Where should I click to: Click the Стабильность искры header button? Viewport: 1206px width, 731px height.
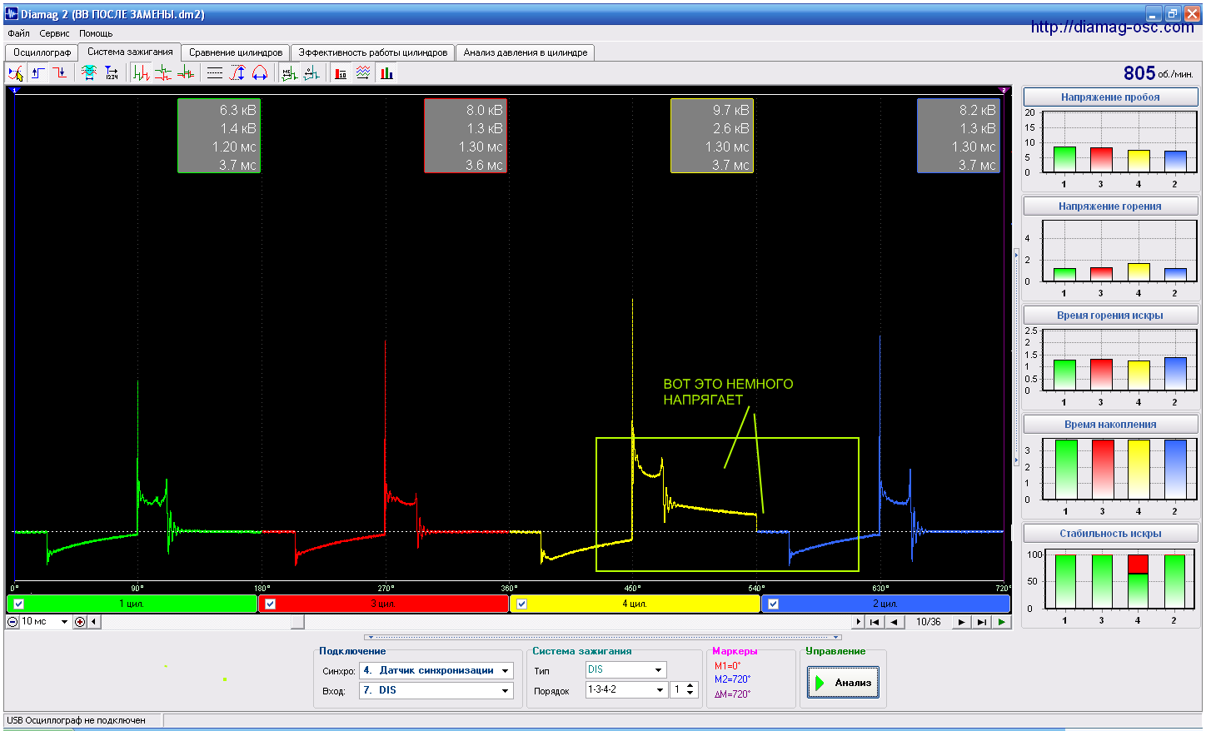1110,534
